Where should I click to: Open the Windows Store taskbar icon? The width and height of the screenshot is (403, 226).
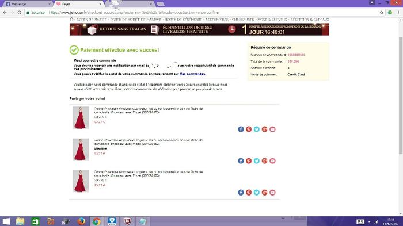pyautogui.click(x=36, y=221)
